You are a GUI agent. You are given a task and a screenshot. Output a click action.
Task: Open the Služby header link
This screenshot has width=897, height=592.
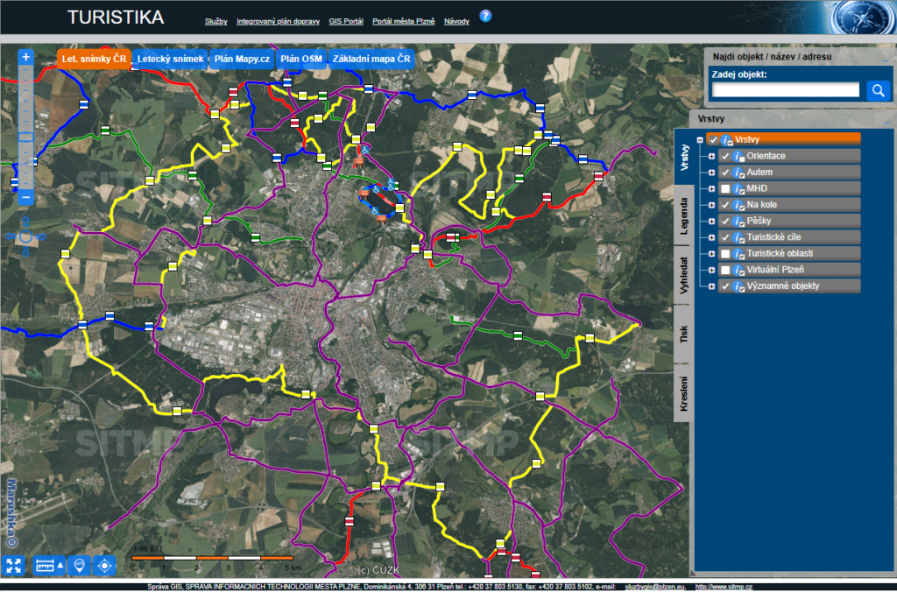(x=216, y=21)
